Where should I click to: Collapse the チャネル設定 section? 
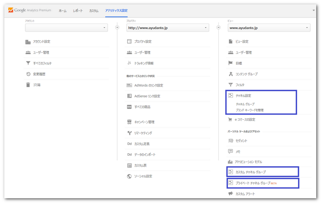(243, 96)
